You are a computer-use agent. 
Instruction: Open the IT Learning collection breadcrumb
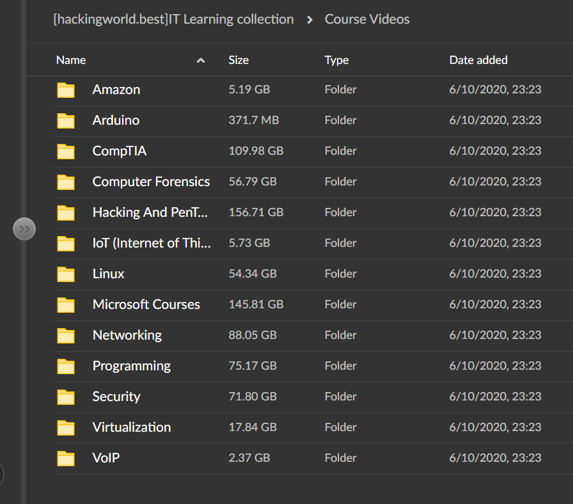(x=173, y=19)
